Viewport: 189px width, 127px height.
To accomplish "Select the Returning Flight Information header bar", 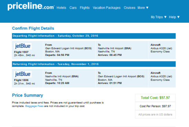I will point(94,64).
